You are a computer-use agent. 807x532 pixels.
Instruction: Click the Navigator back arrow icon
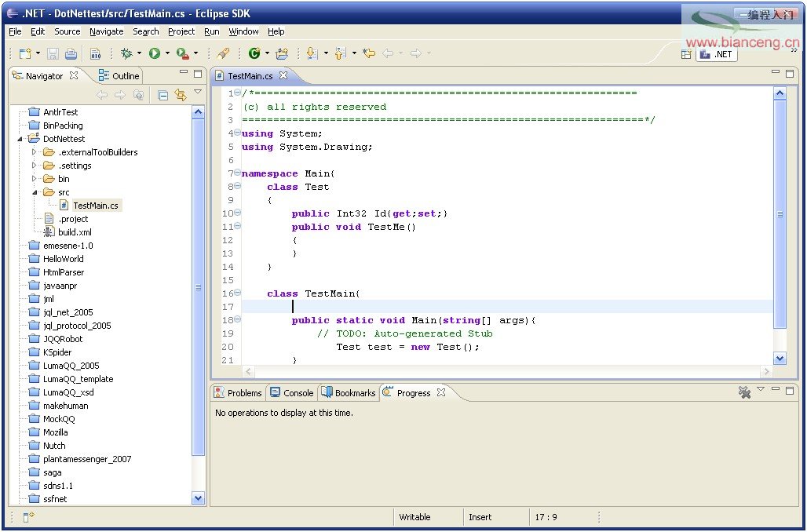[x=102, y=95]
